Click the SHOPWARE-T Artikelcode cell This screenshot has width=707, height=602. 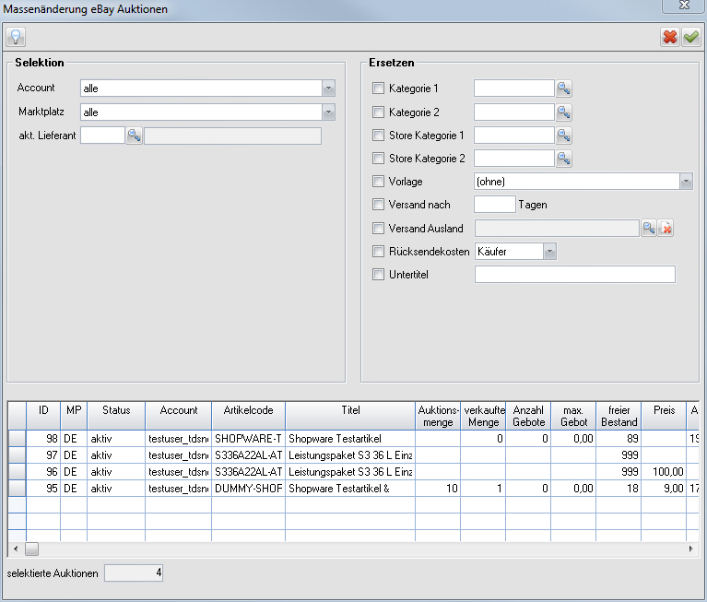pyautogui.click(x=249, y=438)
